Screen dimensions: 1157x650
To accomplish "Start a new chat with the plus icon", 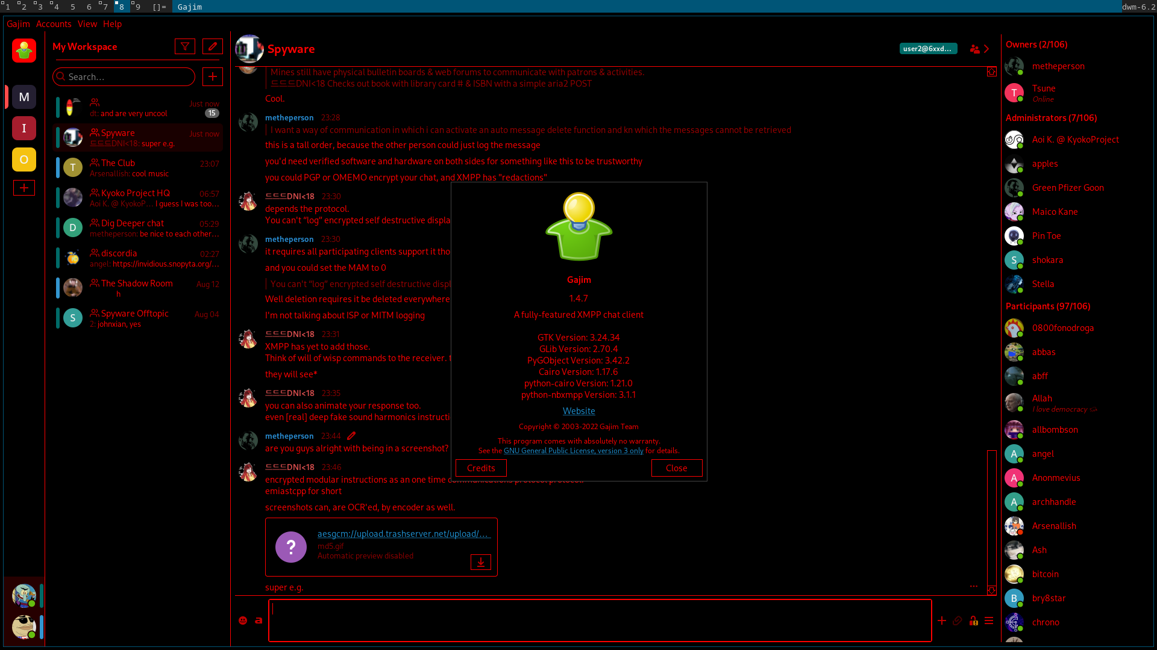I will [212, 76].
